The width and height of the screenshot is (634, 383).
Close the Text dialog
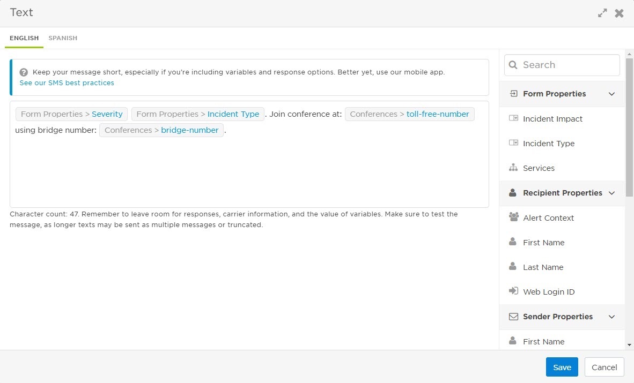point(619,13)
